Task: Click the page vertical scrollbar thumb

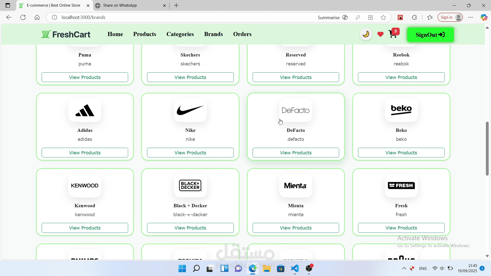Action: point(487,148)
